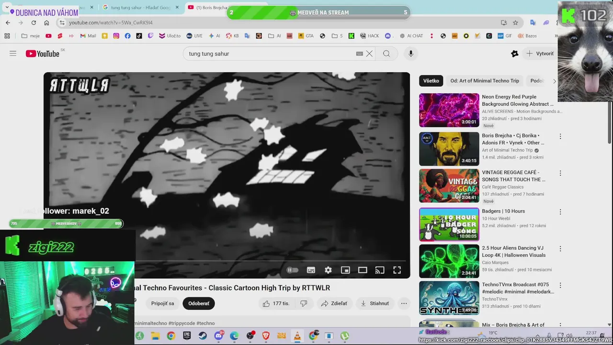Like the video with 177 tis.
The height and width of the screenshot is (345, 613).
click(276, 303)
